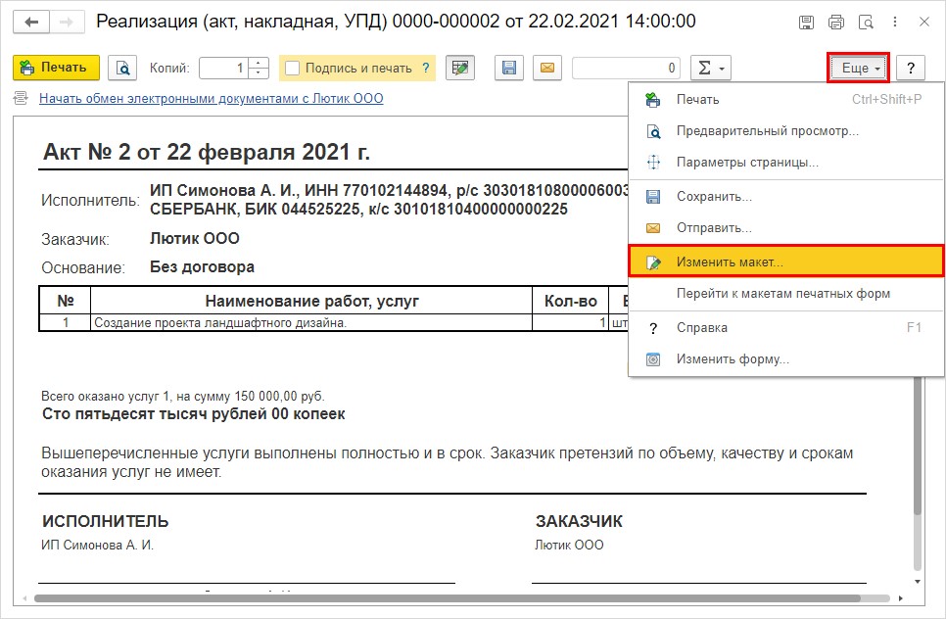
Task: Toggle the edit layout toolbar icon
Action: click(460, 68)
